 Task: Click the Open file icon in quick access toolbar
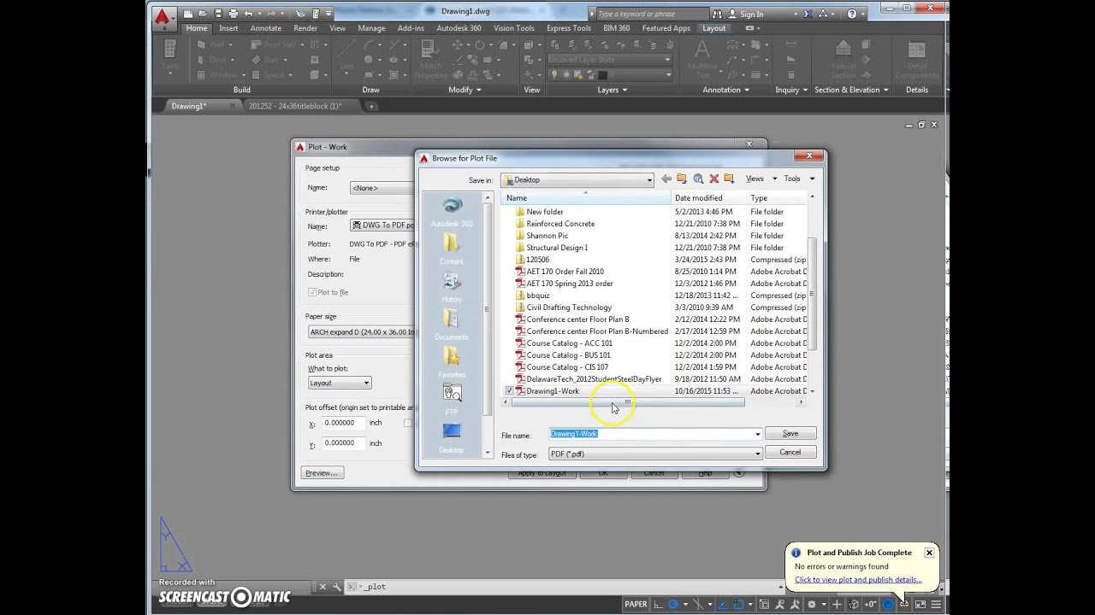pos(203,14)
